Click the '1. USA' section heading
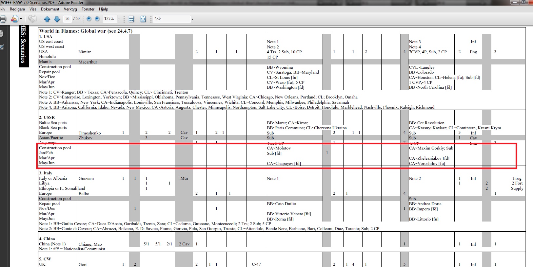The width and height of the screenshot is (533, 267). pos(46,36)
